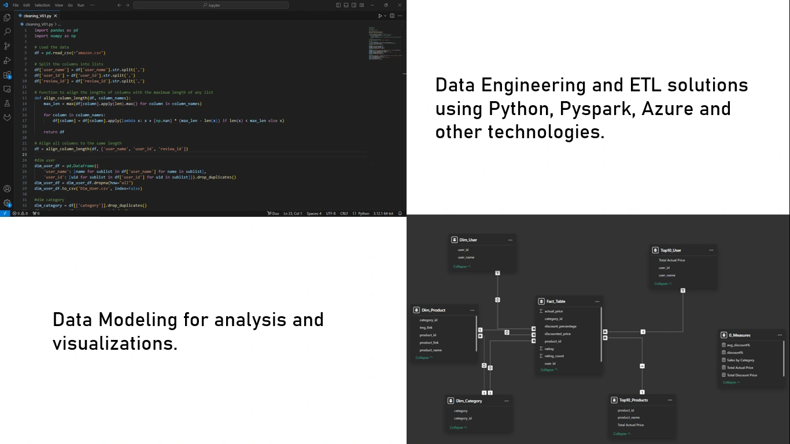The height and width of the screenshot is (444, 790).
Task: Click the Ln 23, Col 1 status indicator
Action: tap(293, 213)
